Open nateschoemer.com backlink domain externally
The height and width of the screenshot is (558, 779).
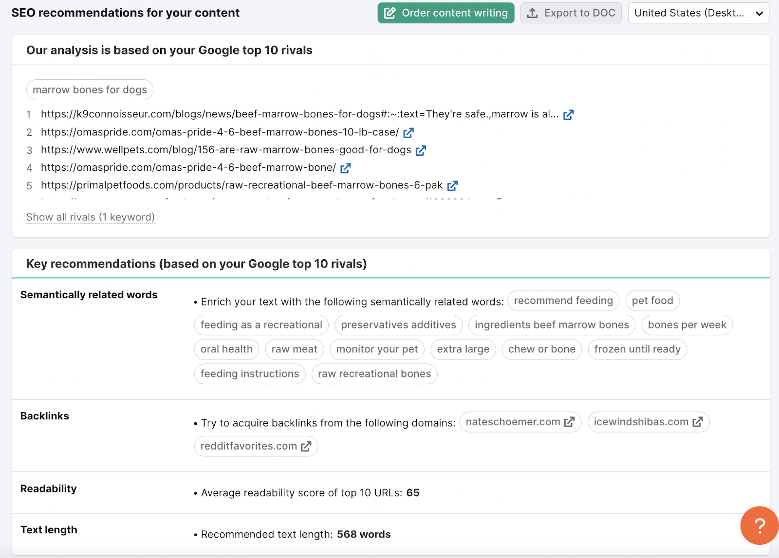[x=569, y=422]
